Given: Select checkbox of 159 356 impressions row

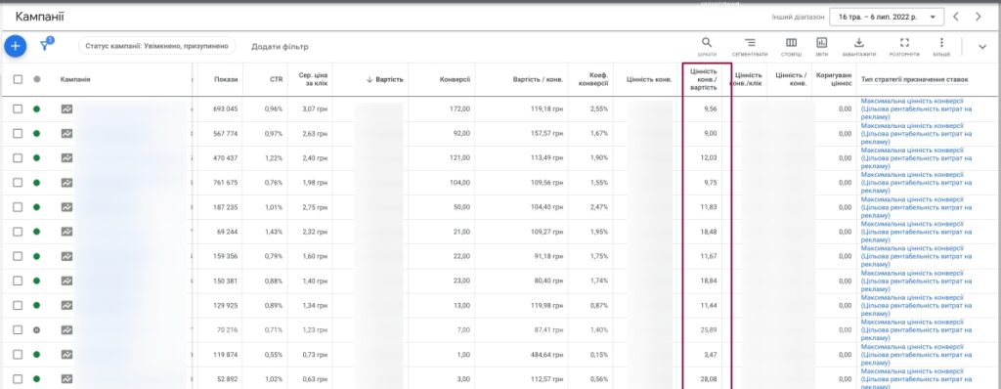Looking at the screenshot, I should [18, 256].
